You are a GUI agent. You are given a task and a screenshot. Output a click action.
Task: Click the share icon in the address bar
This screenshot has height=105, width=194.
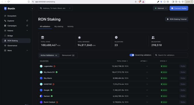(136, 2)
